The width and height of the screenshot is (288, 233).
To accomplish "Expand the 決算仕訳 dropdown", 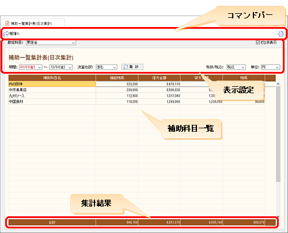I will point(107,67).
